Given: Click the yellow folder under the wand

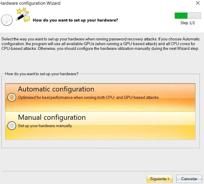Looking at the screenshot, I should tap(27, 19).
